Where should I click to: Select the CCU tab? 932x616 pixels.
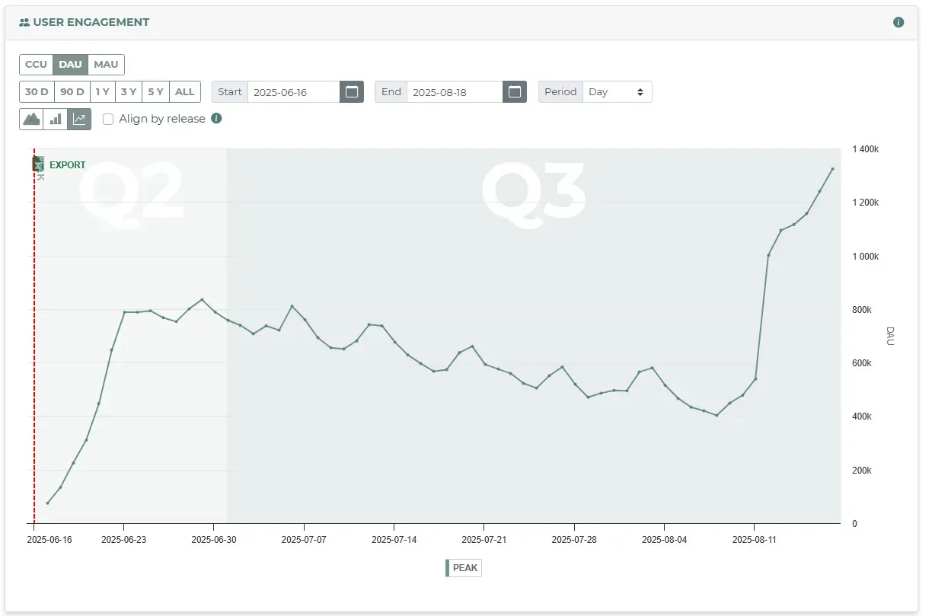coord(36,65)
